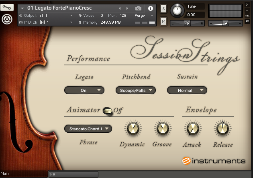
Task: Open the Legato dropdown set to On
Action: tap(84, 90)
